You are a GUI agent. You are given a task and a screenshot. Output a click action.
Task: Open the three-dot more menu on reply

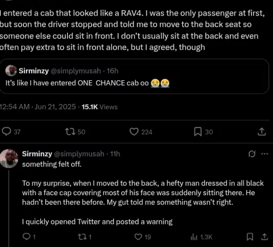(x=265, y=154)
